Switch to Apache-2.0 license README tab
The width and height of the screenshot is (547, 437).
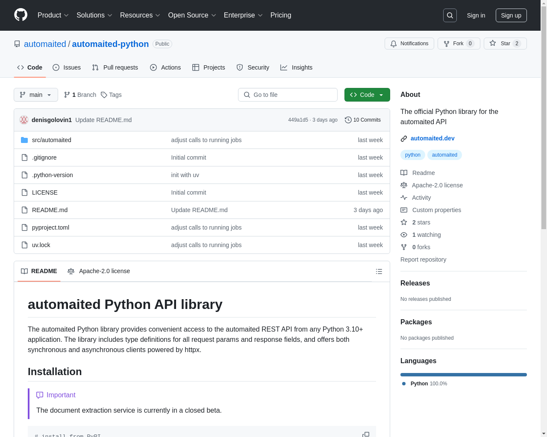(99, 271)
